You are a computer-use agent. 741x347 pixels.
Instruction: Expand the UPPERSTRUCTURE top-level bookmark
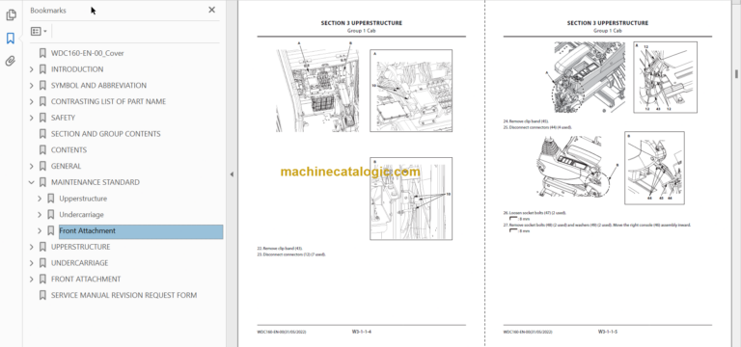[32, 247]
